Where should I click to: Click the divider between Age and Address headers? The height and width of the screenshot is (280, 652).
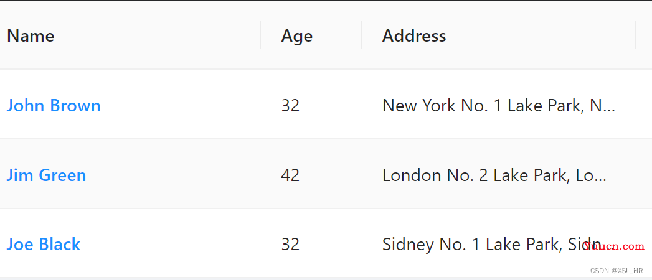pos(361,35)
